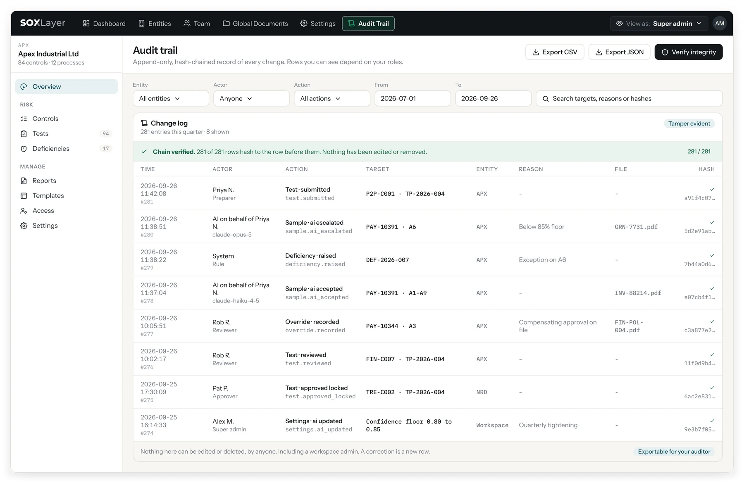Open the View as Super admin dropdown
The image size is (744, 483).
point(659,24)
